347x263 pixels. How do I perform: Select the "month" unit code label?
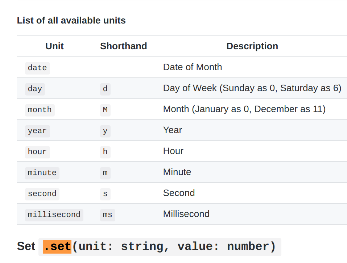pos(40,110)
